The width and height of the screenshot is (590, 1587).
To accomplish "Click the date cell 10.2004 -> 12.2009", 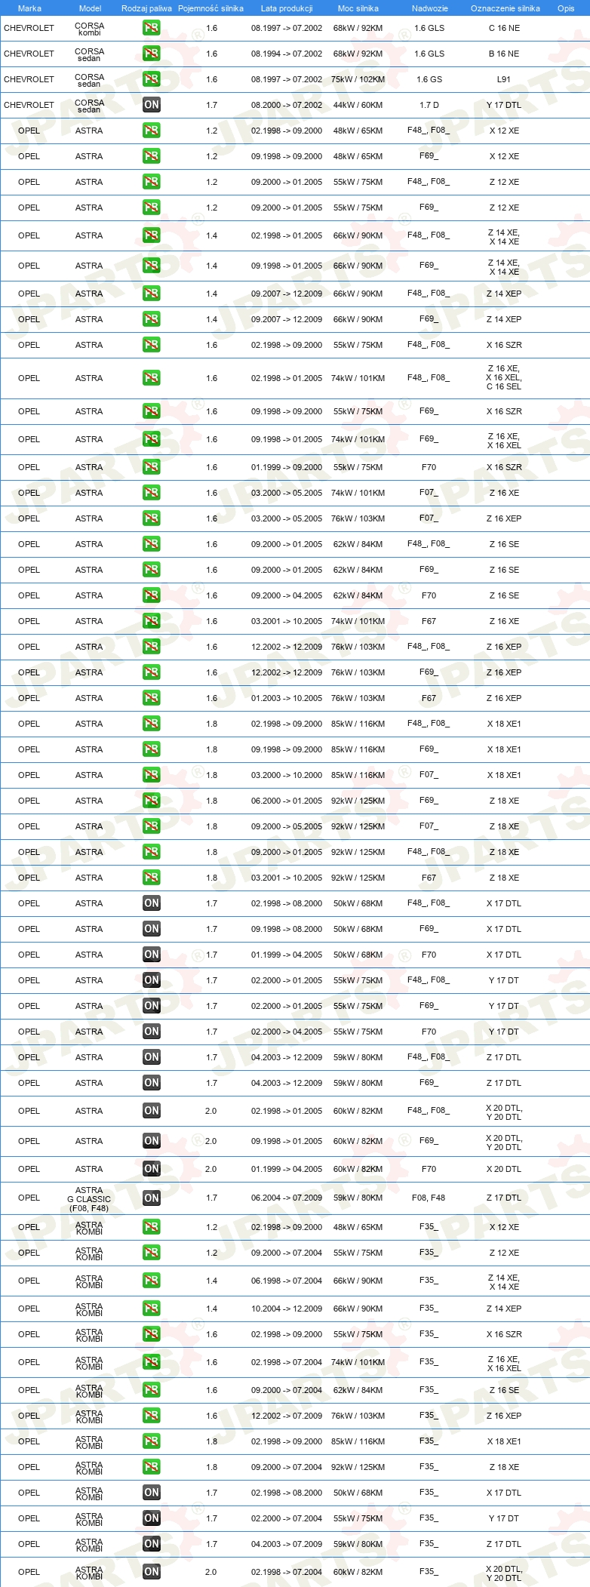I will point(287,1309).
